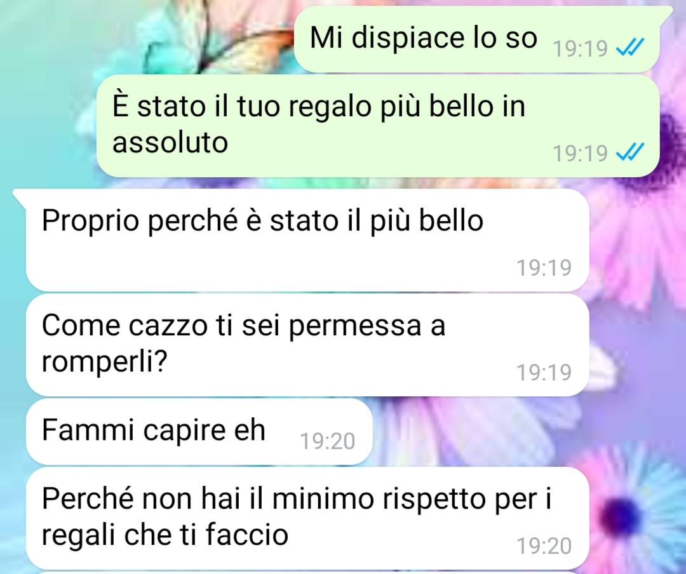
Task: Click the timestamp in the "Proprio perché" bubble
Action: (x=544, y=267)
